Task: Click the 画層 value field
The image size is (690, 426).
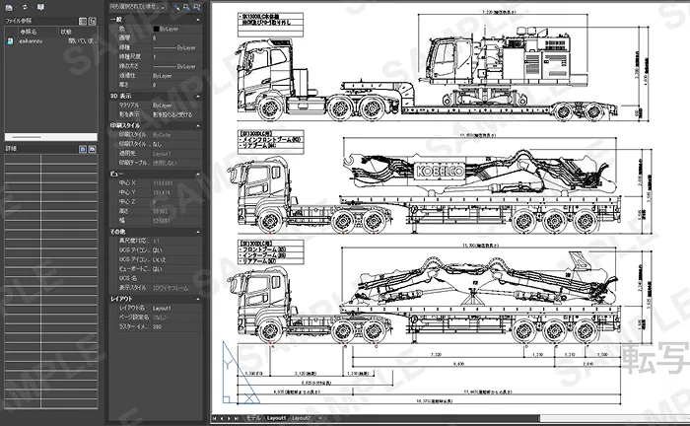Action: point(176,38)
